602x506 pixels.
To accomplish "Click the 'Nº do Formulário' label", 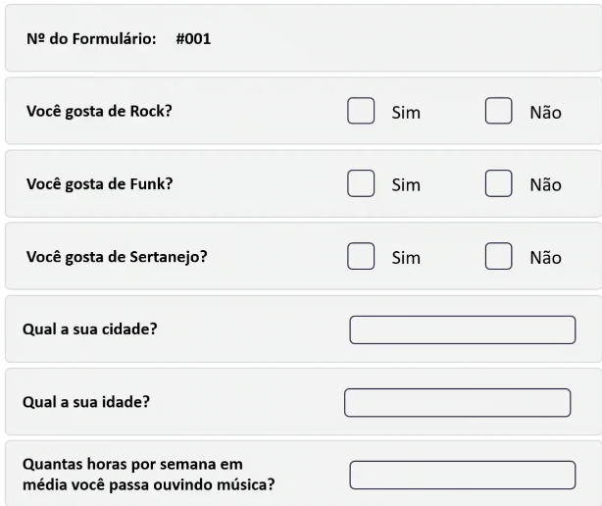I will tap(89, 39).
